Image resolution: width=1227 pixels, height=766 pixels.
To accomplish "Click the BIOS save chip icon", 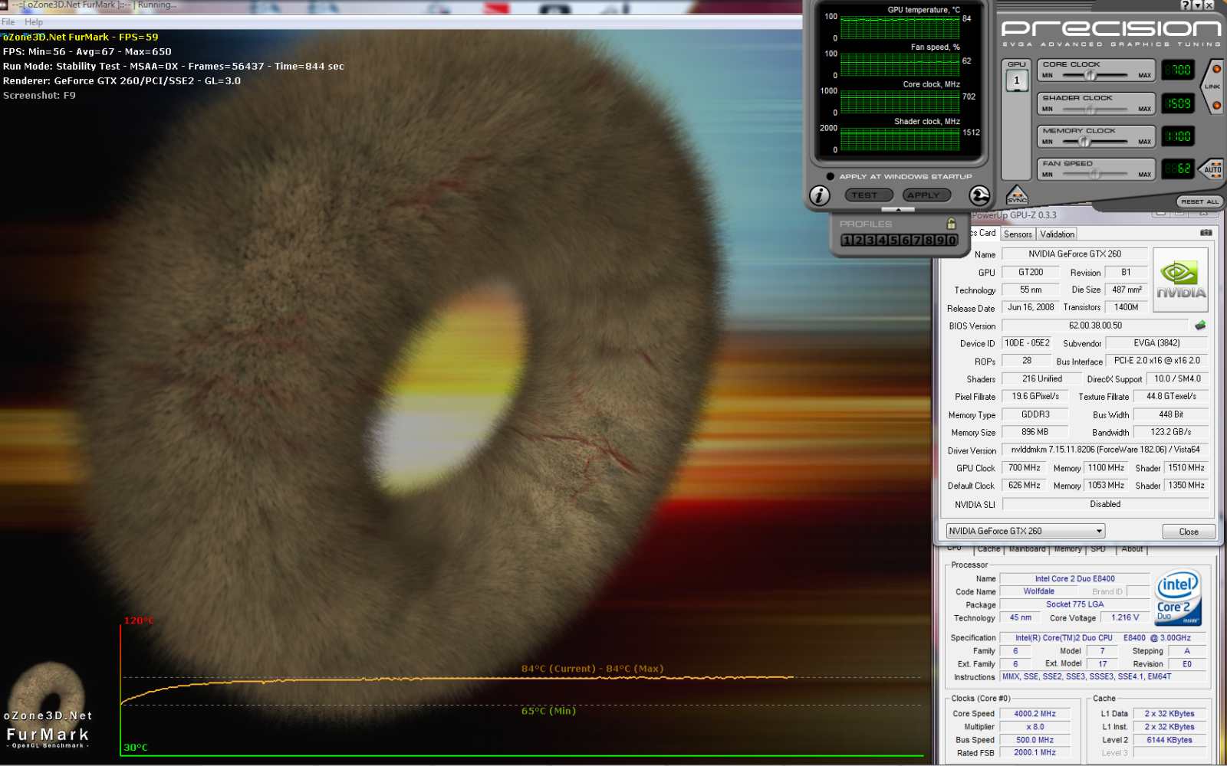I will (1200, 326).
